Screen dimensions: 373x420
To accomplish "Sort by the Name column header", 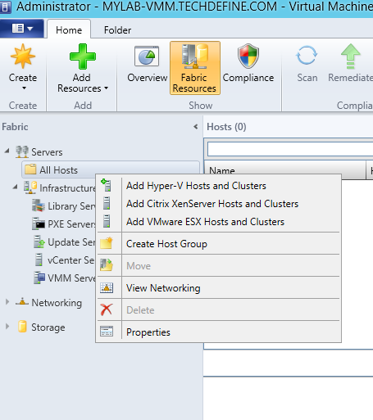I will 285,170.
